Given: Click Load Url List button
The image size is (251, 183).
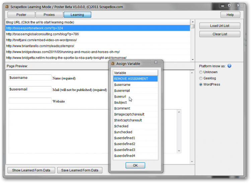Looking at the screenshot, I should click(220, 26).
